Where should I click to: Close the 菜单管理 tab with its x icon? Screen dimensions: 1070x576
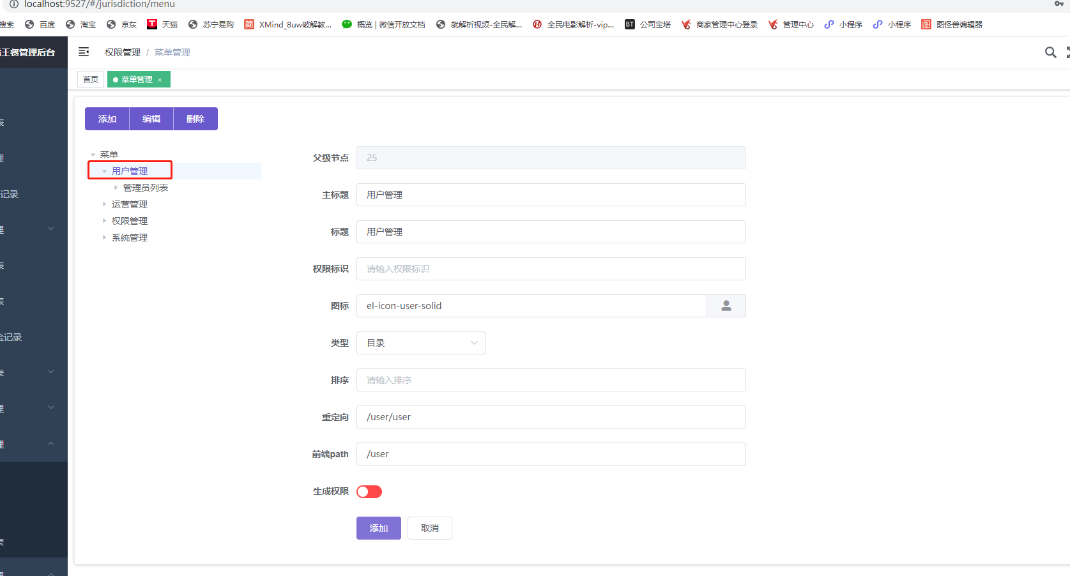pyautogui.click(x=160, y=80)
